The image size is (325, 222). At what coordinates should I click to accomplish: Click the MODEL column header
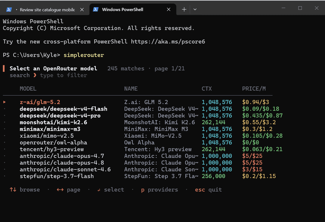click(x=28, y=89)
